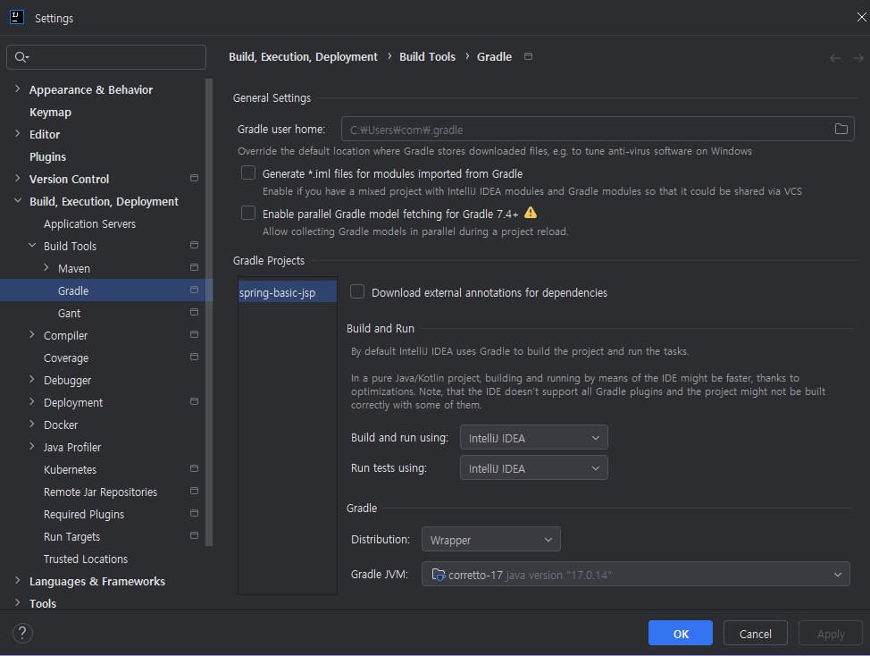This screenshot has height=656, width=870.
Task: Expand the Version Control section
Action: [17, 178]
